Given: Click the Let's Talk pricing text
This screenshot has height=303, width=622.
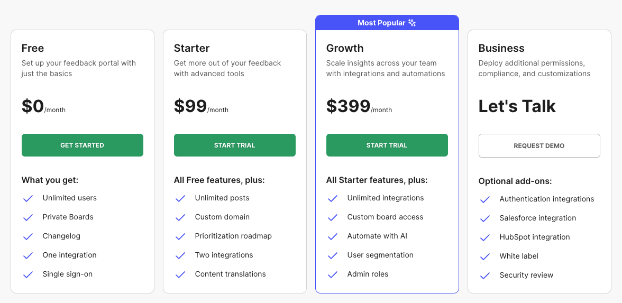Looking at the screenshot, I should [517, 106].
